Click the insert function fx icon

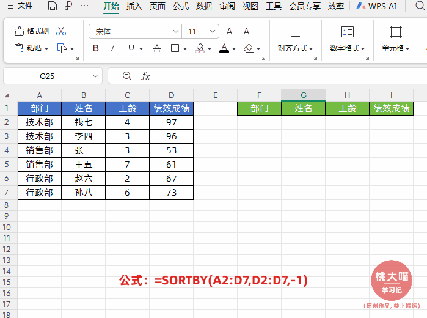pos(145,76)
